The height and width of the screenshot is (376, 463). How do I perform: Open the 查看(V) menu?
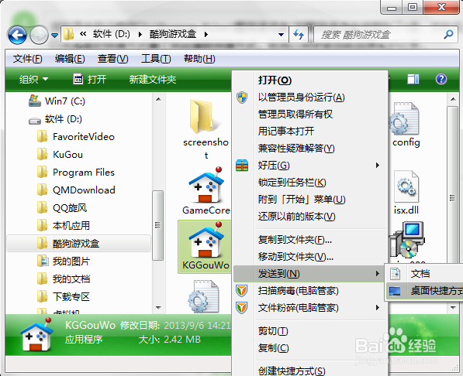click(112, 59)
